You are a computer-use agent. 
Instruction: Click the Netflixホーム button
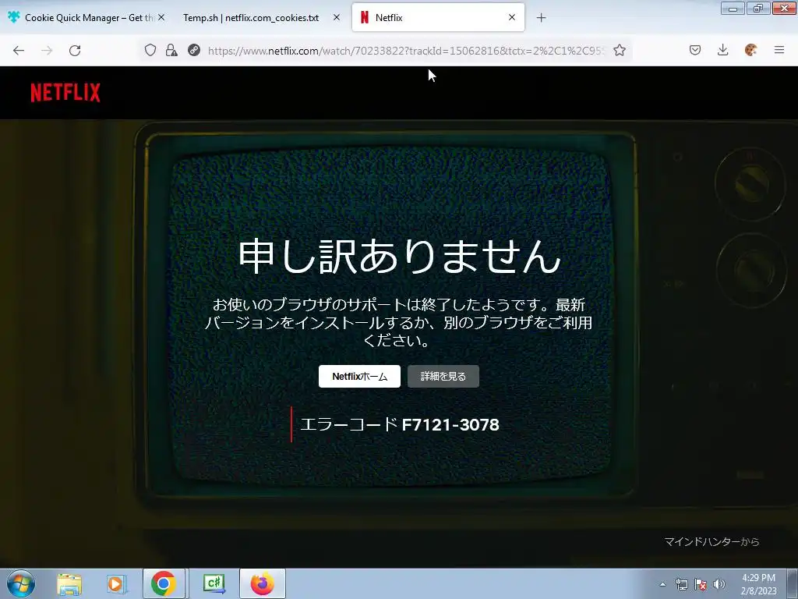[359, 377]
